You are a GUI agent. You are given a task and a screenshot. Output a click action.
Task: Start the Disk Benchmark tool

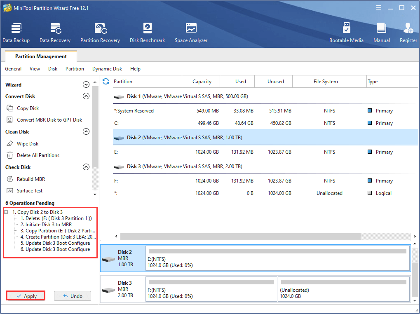[x=147, y=33]
